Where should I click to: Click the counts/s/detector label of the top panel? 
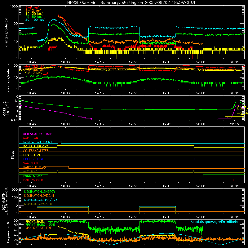[6, 32]
